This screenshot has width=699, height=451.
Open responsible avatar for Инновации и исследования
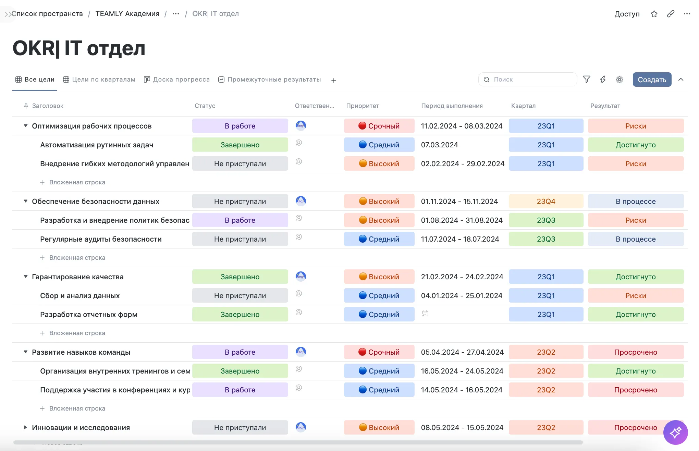coord(301,427)
